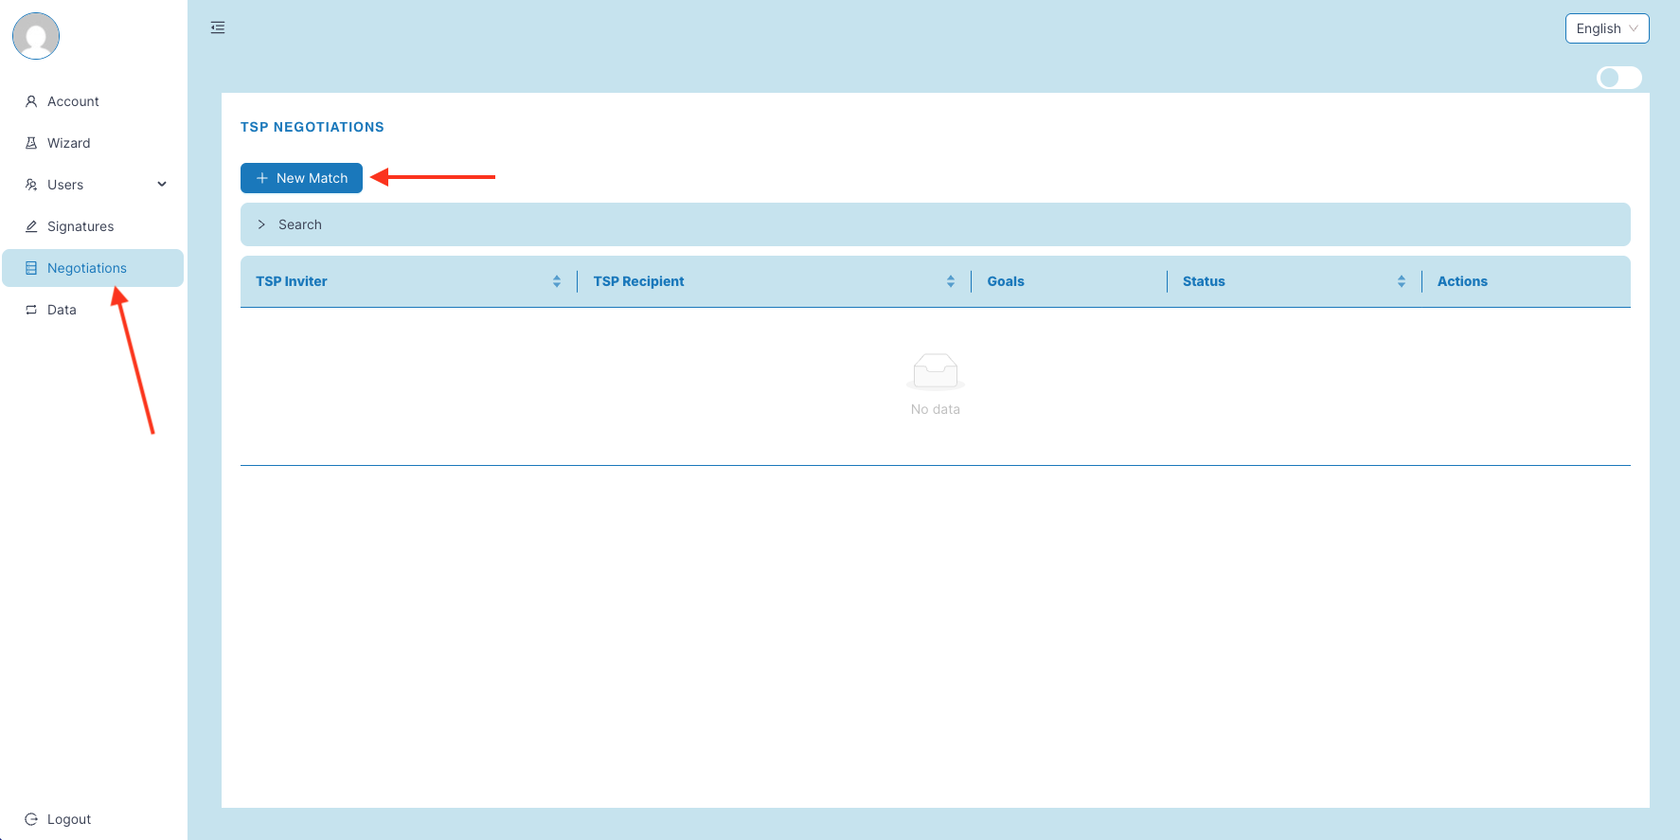This screenshot has height=840, width=1680.
Task: Click the TSP NEGOTIATIONS page title
Action: coord(313,127)
